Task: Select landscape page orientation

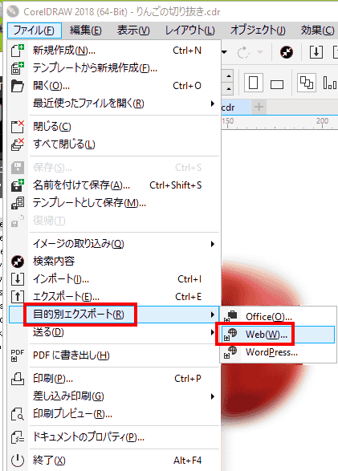Action: (277, 84)
